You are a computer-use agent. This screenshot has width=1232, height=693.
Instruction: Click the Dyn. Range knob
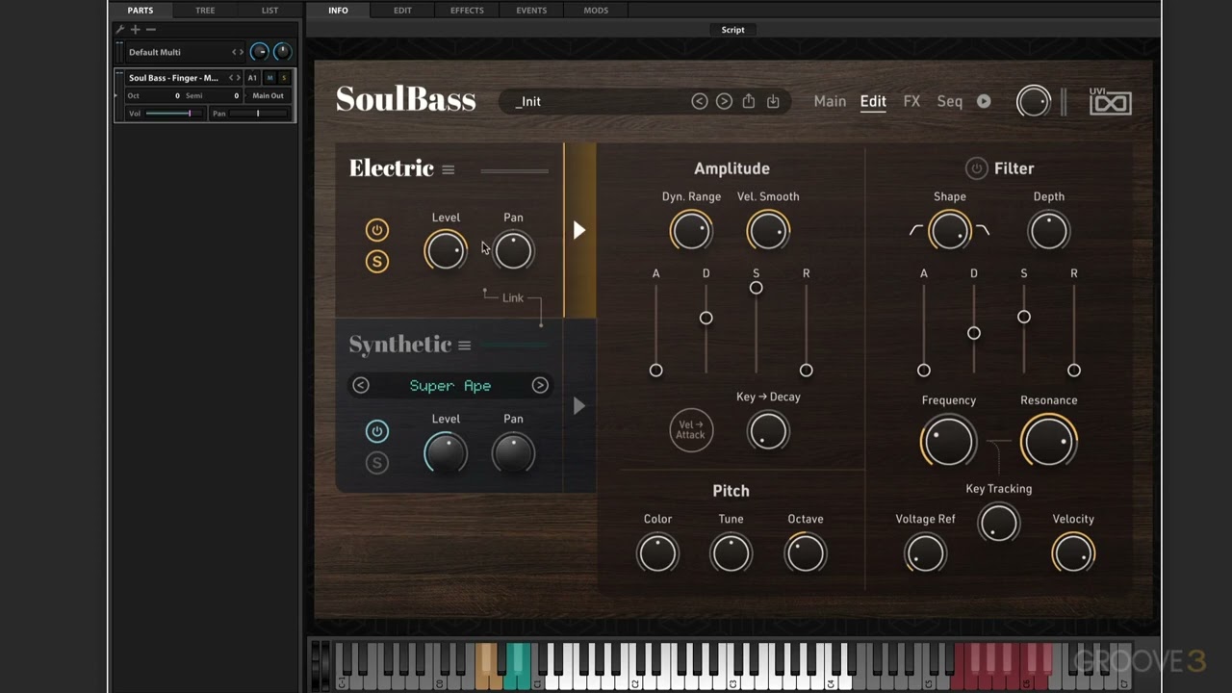(691, 231)
